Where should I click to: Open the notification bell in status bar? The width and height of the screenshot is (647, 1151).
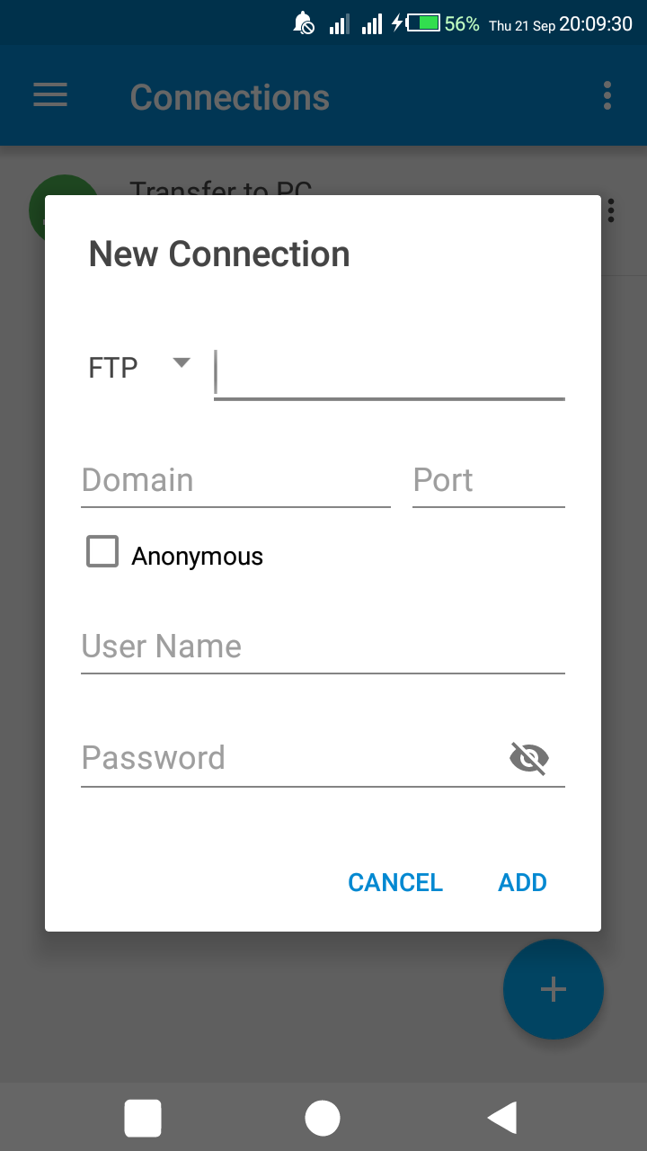tap(304, 23)
